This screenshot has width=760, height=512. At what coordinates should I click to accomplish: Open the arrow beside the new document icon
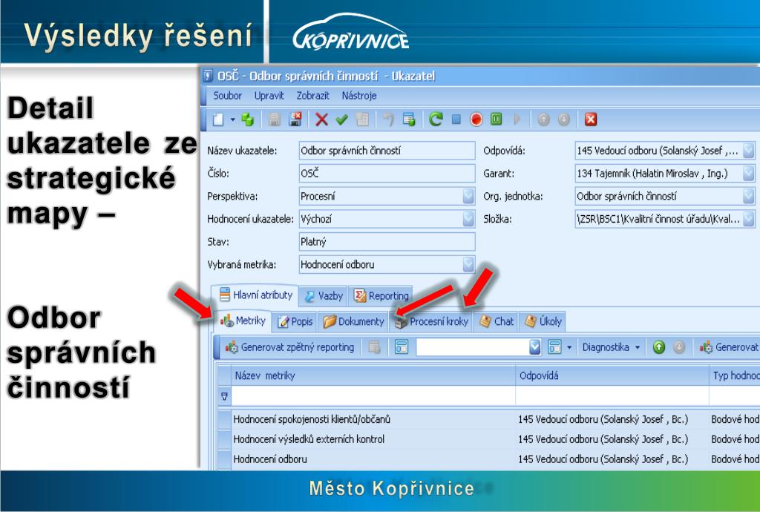tap(232, 119)
